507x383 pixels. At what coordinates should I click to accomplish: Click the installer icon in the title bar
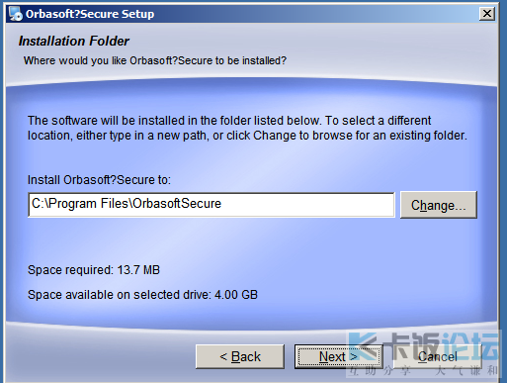click(15, 14)
